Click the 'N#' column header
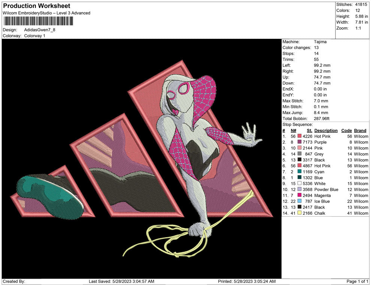The image size is (371, 285). pyautogui.click(x=293, y=130)
